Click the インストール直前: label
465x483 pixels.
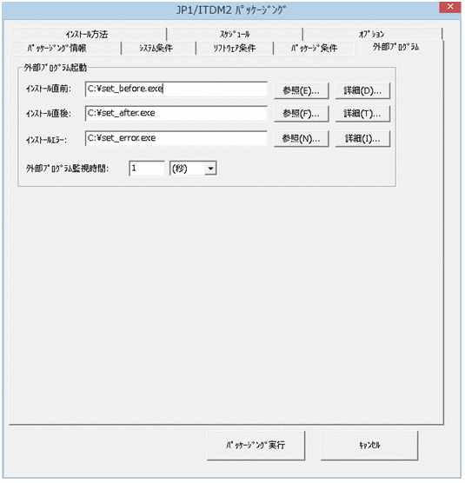[x=49, y=89]
